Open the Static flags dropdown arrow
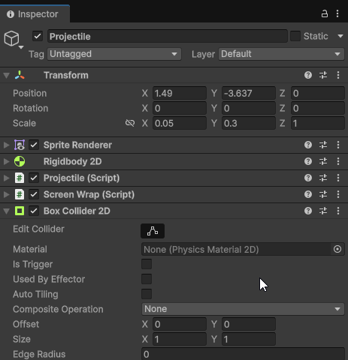This screenshot has width=348, height=360. coord(340,36)
